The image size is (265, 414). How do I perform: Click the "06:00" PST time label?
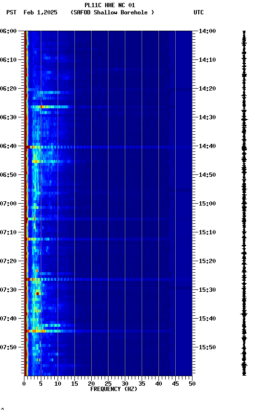pyautogui.click(x=8, y=31)
